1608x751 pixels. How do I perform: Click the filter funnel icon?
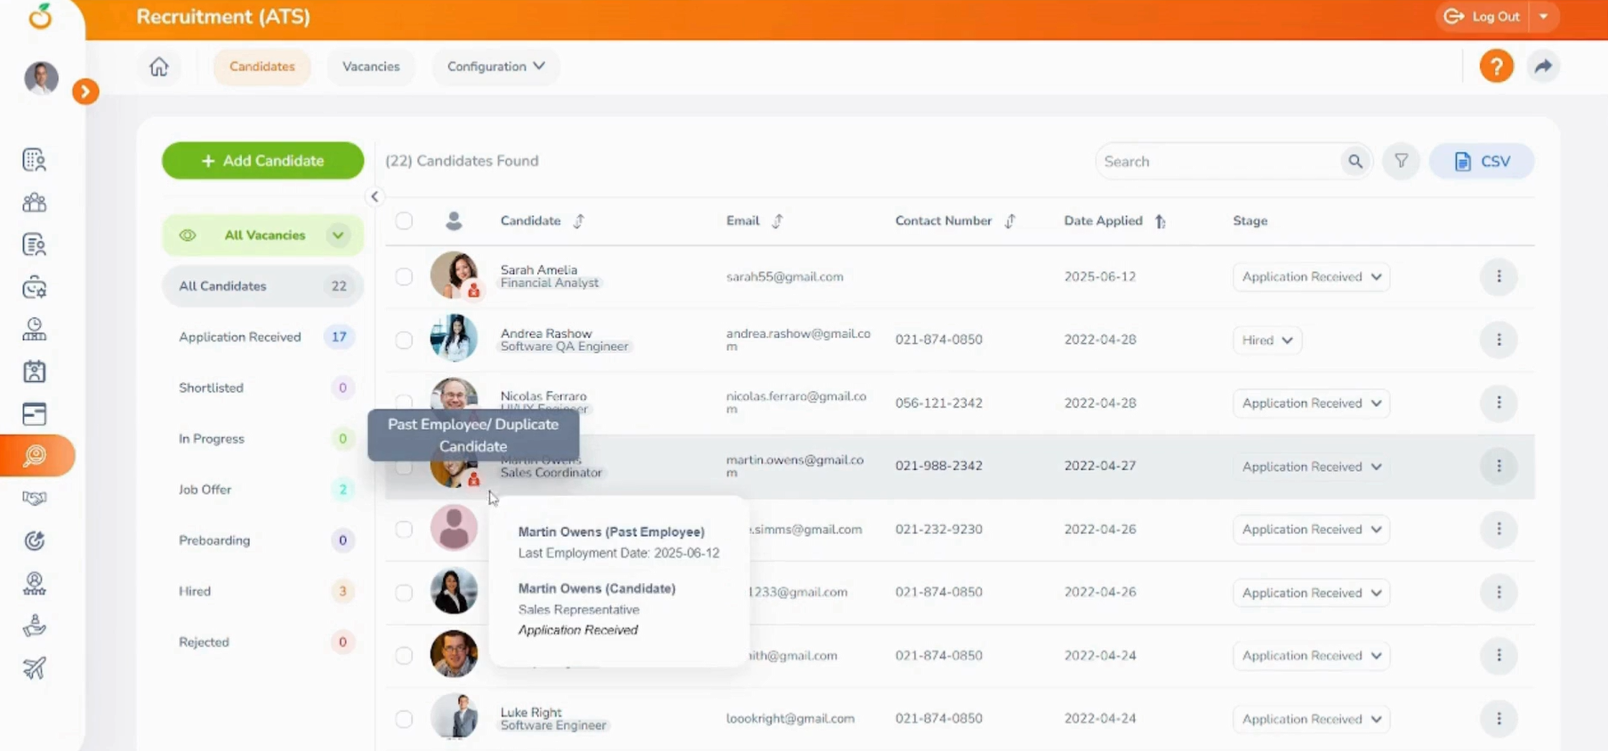point(1401,162)
